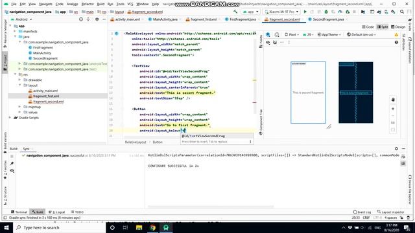Hide the Project panel with minus icon
The width and height of the screenshot is (415, 233).
click(x=104, y=19)
